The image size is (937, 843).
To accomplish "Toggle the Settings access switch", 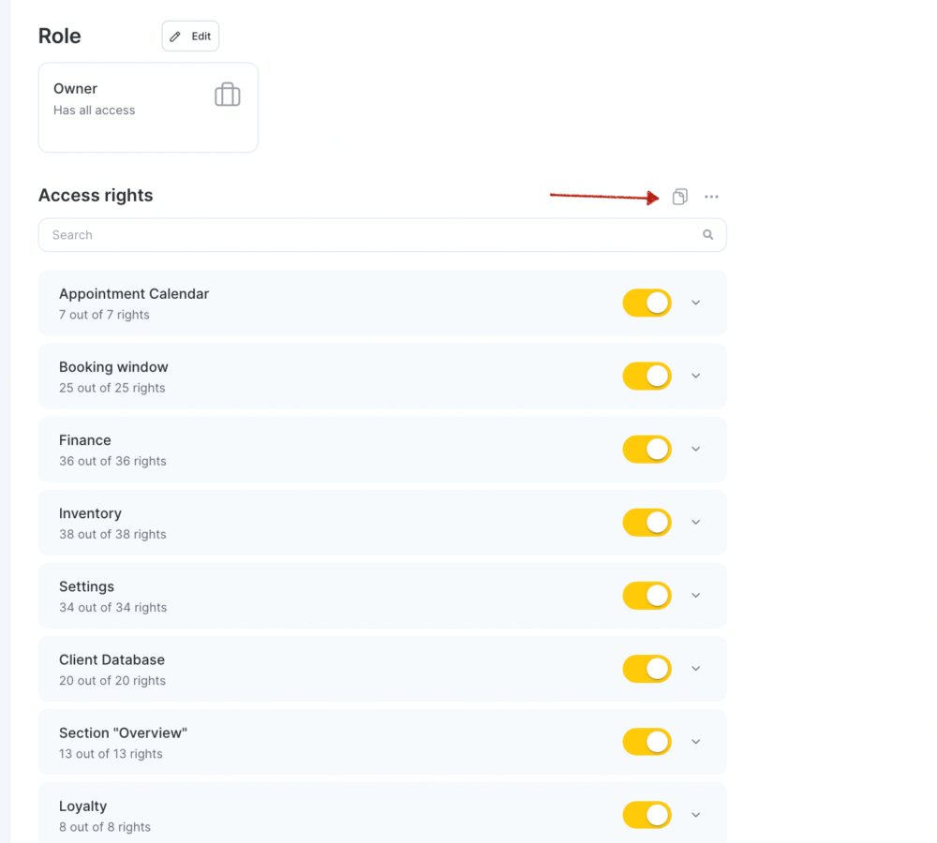I will click(647, 596).
